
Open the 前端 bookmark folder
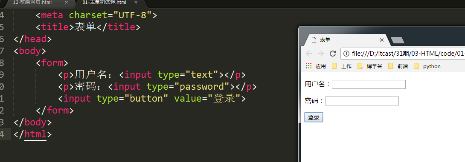(398, 66)
